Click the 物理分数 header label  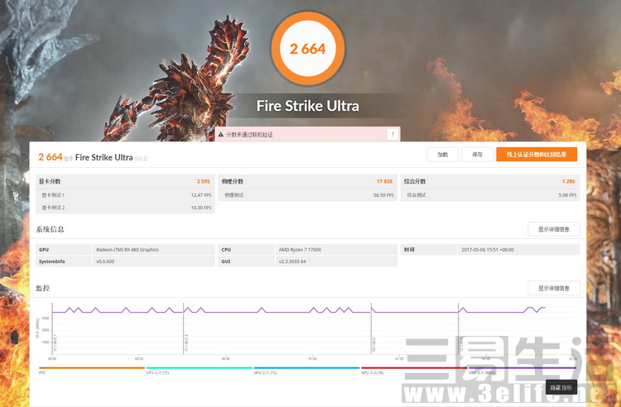(x=233, y=181)
